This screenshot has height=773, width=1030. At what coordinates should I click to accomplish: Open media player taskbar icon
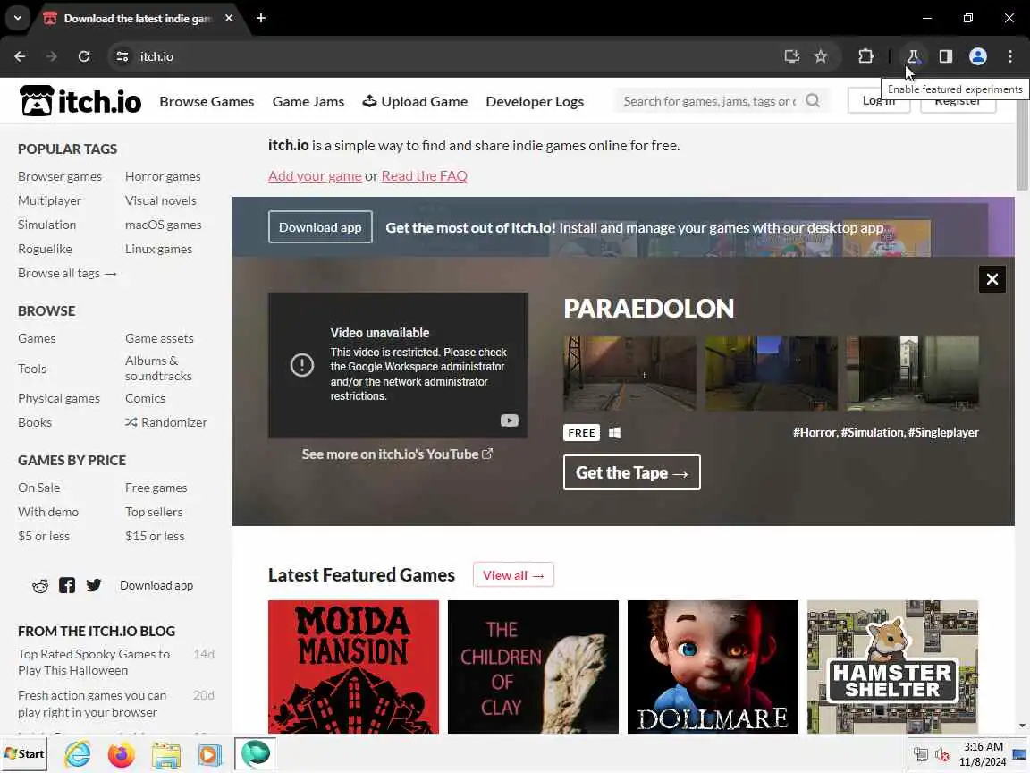point(210,754)
